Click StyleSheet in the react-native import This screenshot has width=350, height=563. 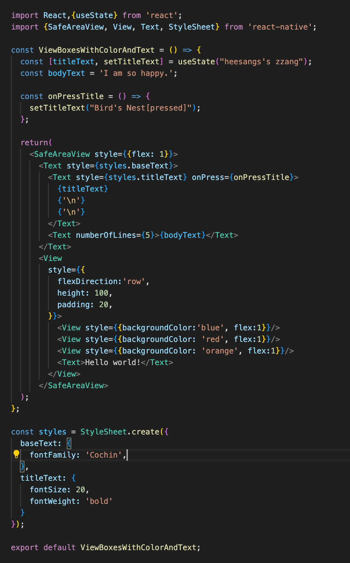click(x=192, y=27)
